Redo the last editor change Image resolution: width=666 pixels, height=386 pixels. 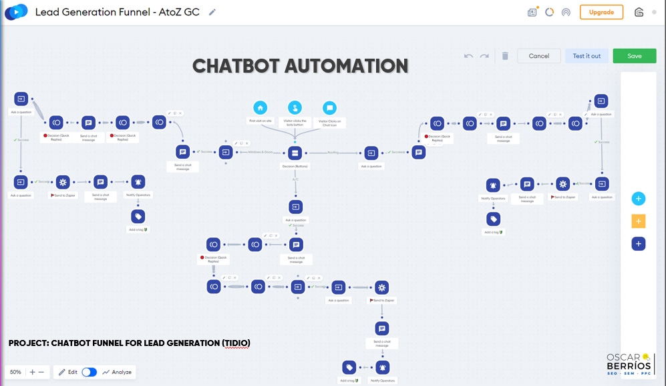tap(484, 56)
